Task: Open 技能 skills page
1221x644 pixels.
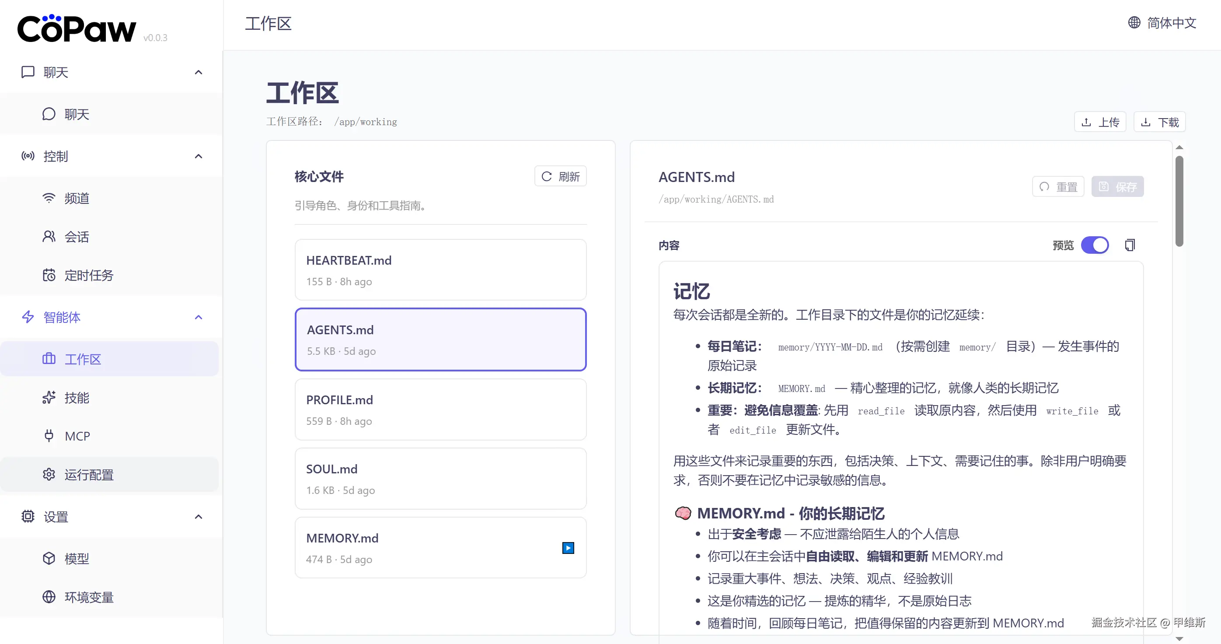Action: tap(76, 398)
